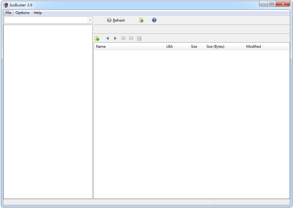Open the Options menu
This screenshot has height=208, width=293.
point(22,13)
